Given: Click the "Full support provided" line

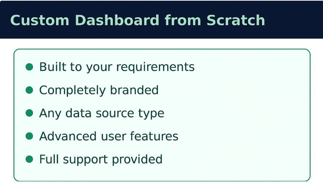Looking at the screenshot, I should coord(100,160).
